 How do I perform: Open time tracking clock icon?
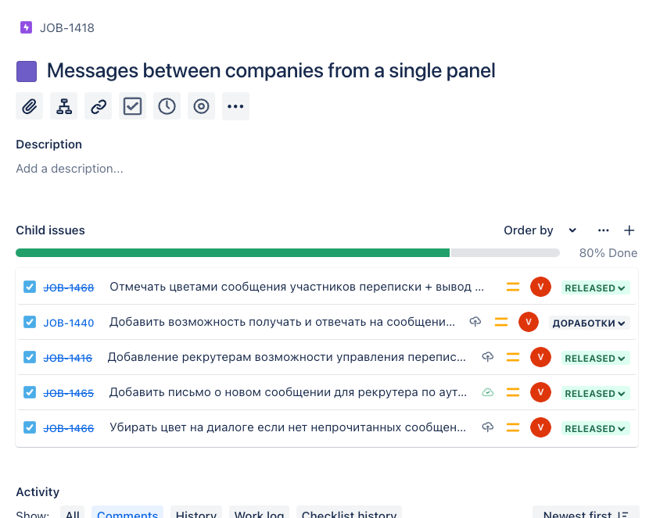(x=167, y=106)
